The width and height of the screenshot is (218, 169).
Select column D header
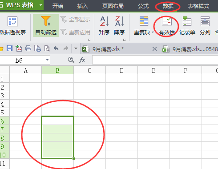[x=122, y=70]
